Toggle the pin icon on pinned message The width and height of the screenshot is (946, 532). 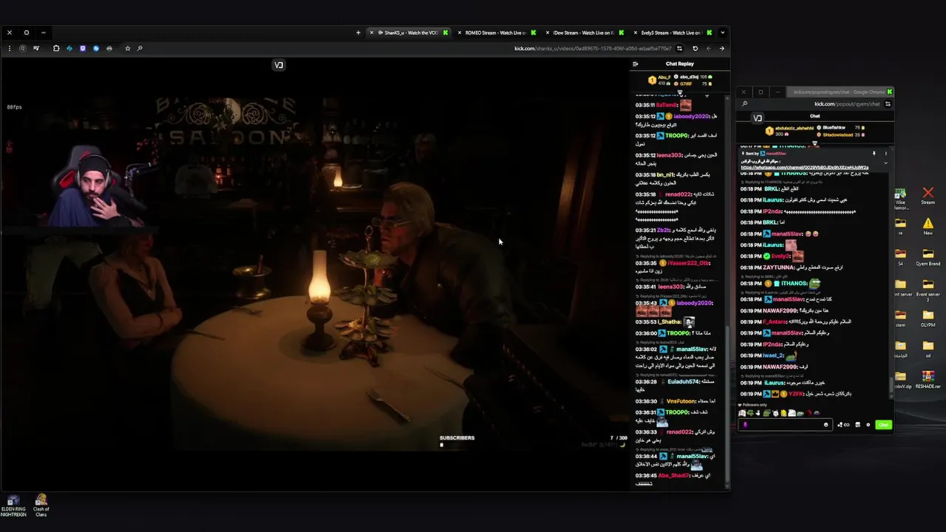pyautogui.click(x=874, y=154)
